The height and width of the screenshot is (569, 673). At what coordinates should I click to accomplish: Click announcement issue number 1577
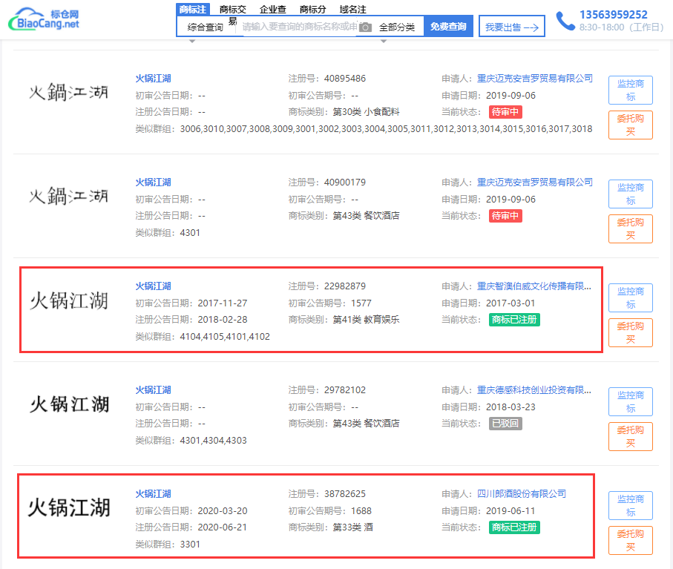[x=361, y=303]
